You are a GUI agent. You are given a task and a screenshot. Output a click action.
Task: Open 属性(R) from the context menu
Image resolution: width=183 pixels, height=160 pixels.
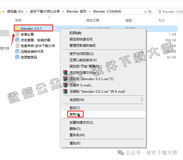tap(75, 143)
